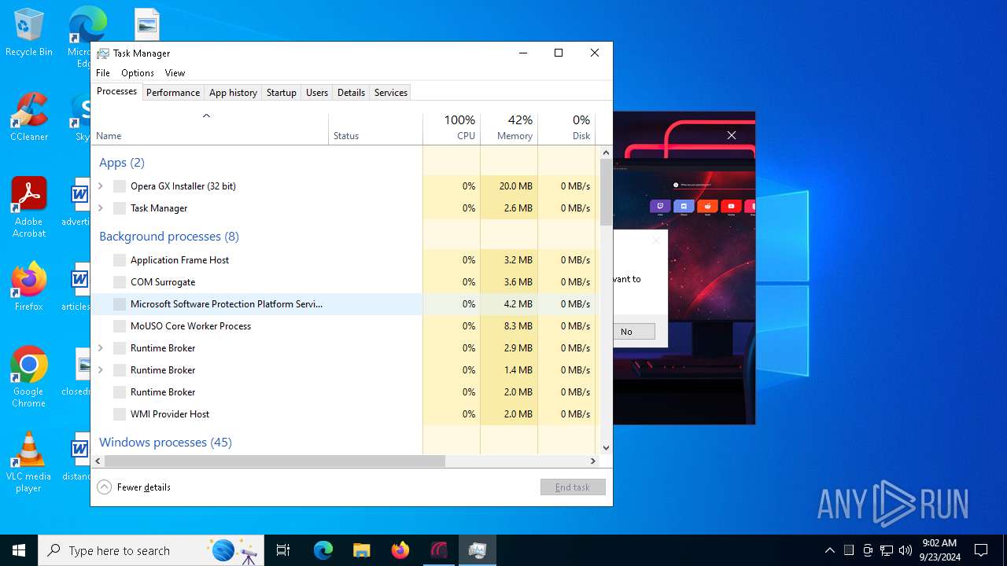The height and width of the screenshot is (566, 1007).
Task: Open the network status tray icon
Action: coord(887,550)
